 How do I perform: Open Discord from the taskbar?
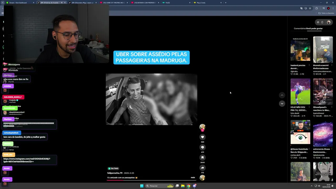pos(195,186)
